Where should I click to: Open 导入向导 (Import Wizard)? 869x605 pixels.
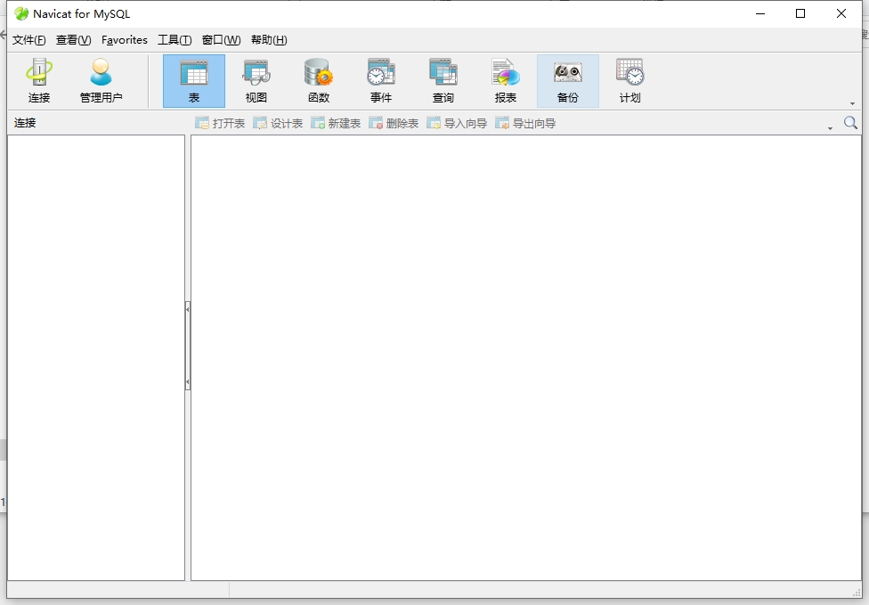coord(457,123)
